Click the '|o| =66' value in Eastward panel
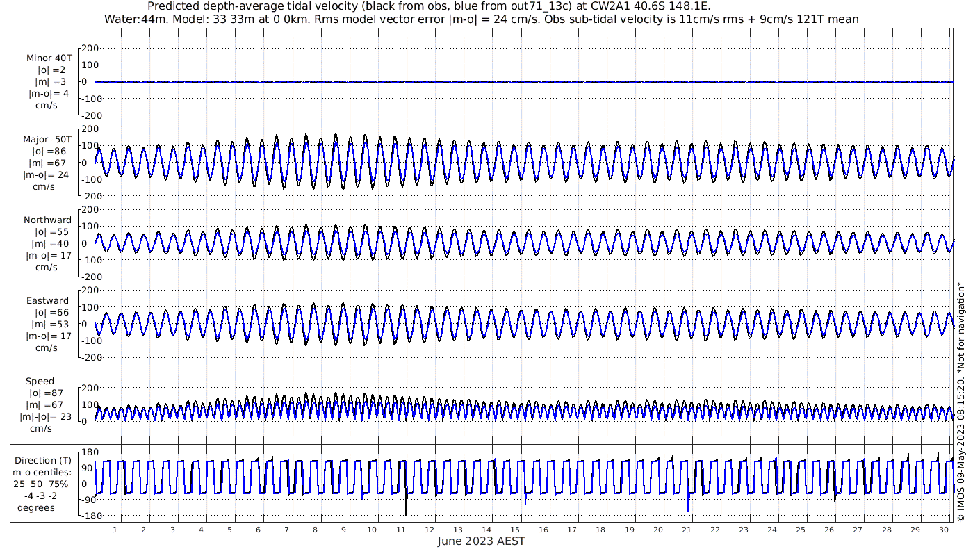The width and height of the screenshot is (973, 556). coord(51,313)
